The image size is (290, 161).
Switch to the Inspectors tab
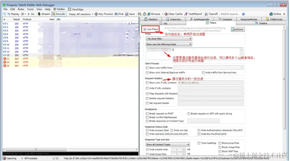tap(174, 19)
